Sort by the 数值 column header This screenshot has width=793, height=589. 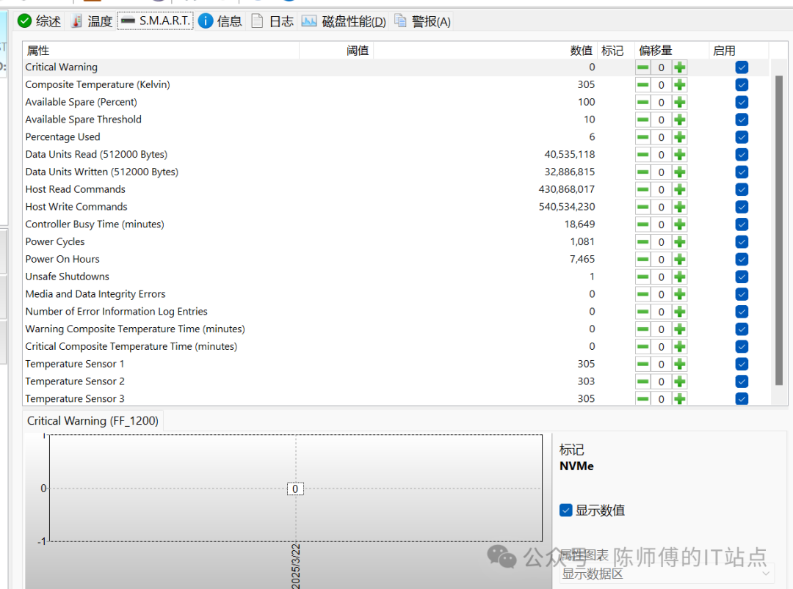point(581,51)
